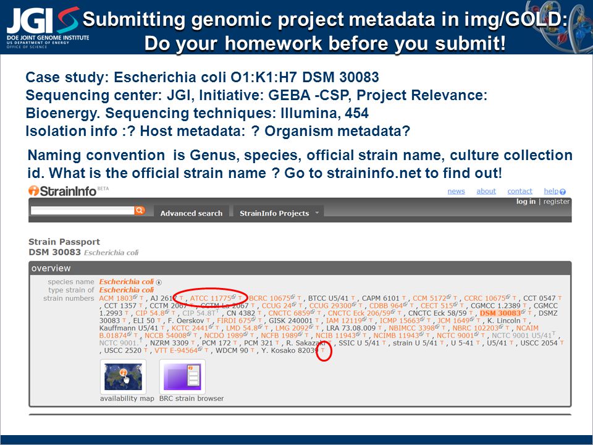The width and height of the screenshot is (593, 445).
Task: Select BCRC 10675 strain link
Action: (x=269, y=298)
